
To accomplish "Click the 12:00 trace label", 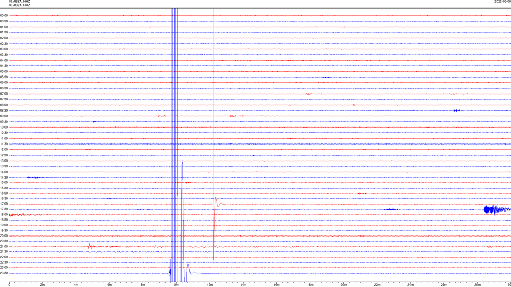I will coord(4,150).
